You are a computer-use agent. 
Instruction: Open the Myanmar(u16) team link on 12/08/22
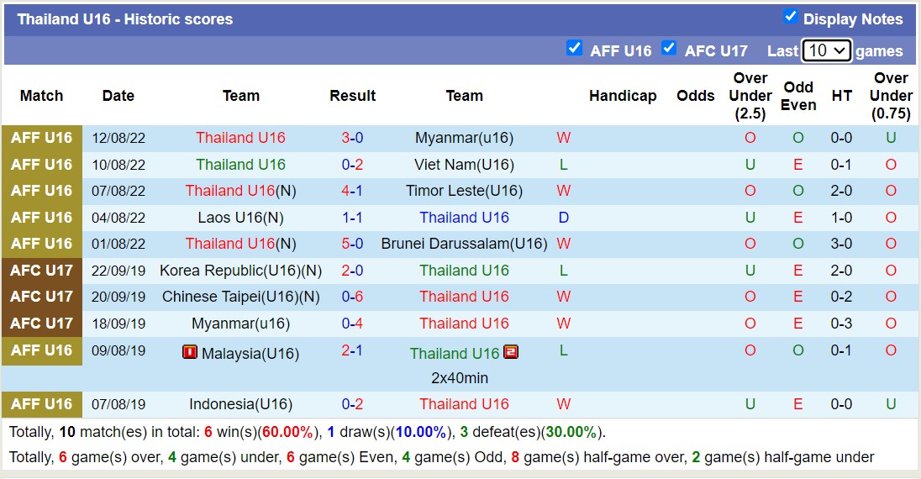464,138
